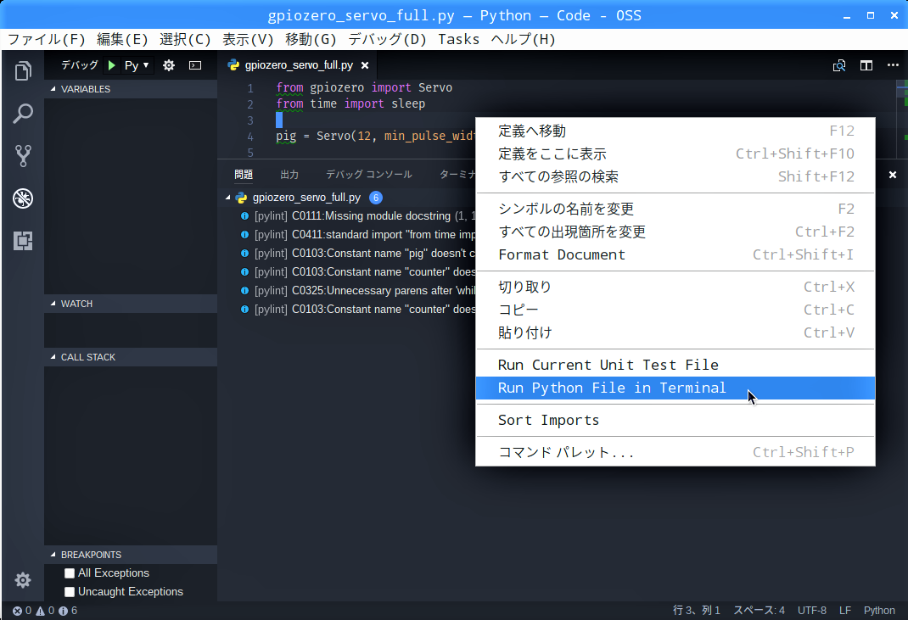Choose シンボルの名前を変更 from the context menu
Viewport: 908px width, 620px height.
click(675, 209)
